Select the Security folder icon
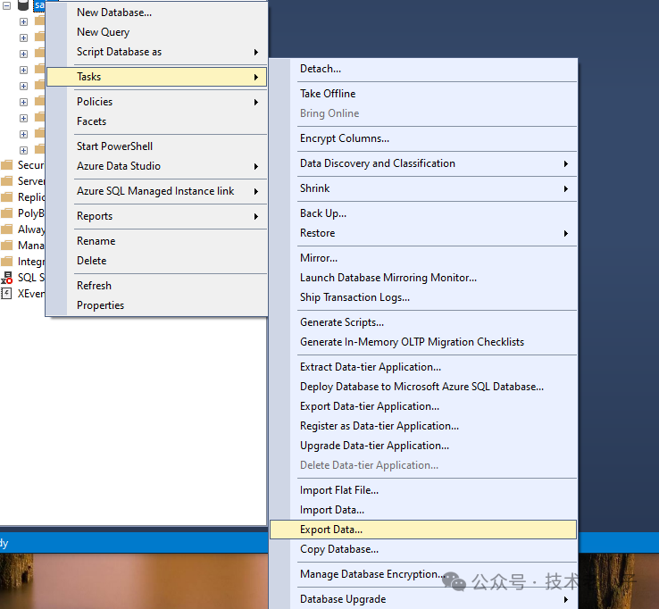The height and width of the screenshot is (609, 659). (7, 165)
